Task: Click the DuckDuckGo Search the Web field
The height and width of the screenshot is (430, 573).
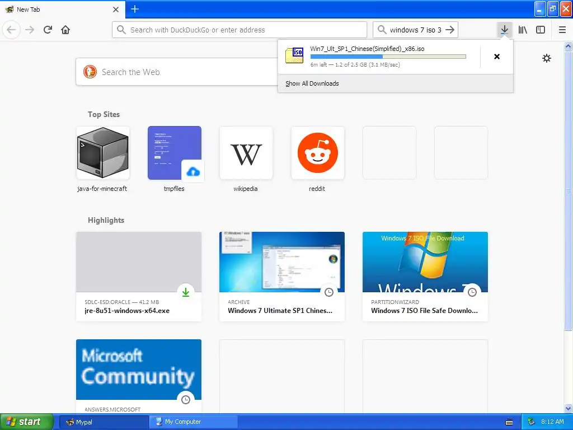Action: click(176, 72)
